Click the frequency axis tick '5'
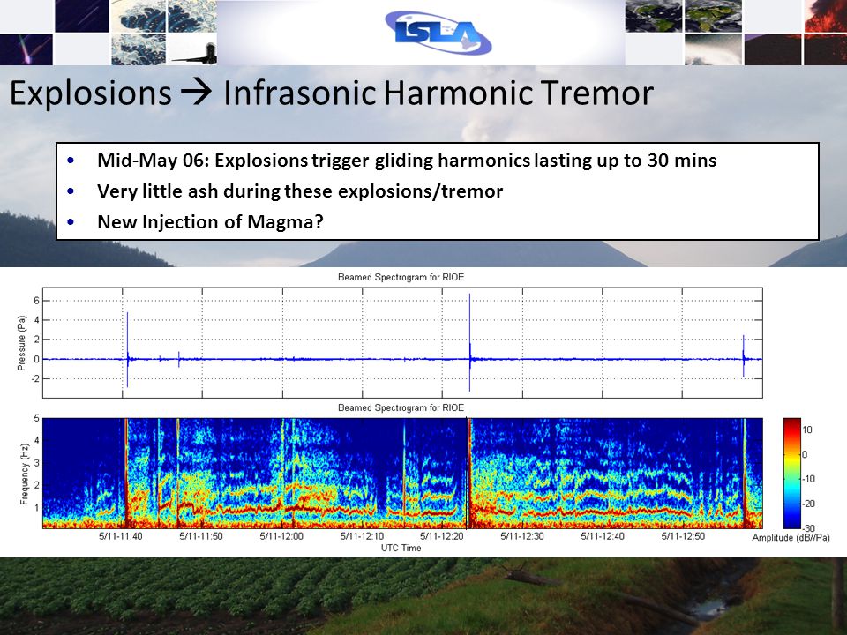Viewport: 847px width, 635px height. (37, 418)
